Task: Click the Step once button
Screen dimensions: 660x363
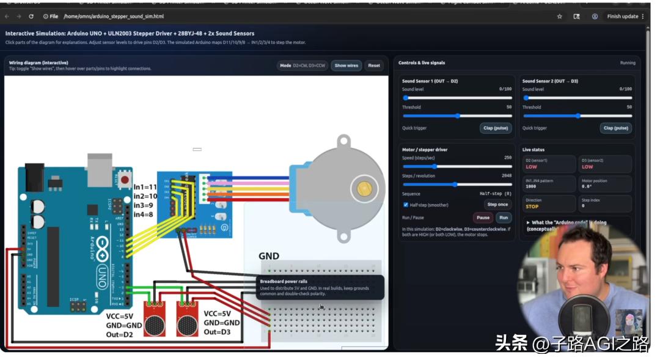Action: tap(497, 205)
